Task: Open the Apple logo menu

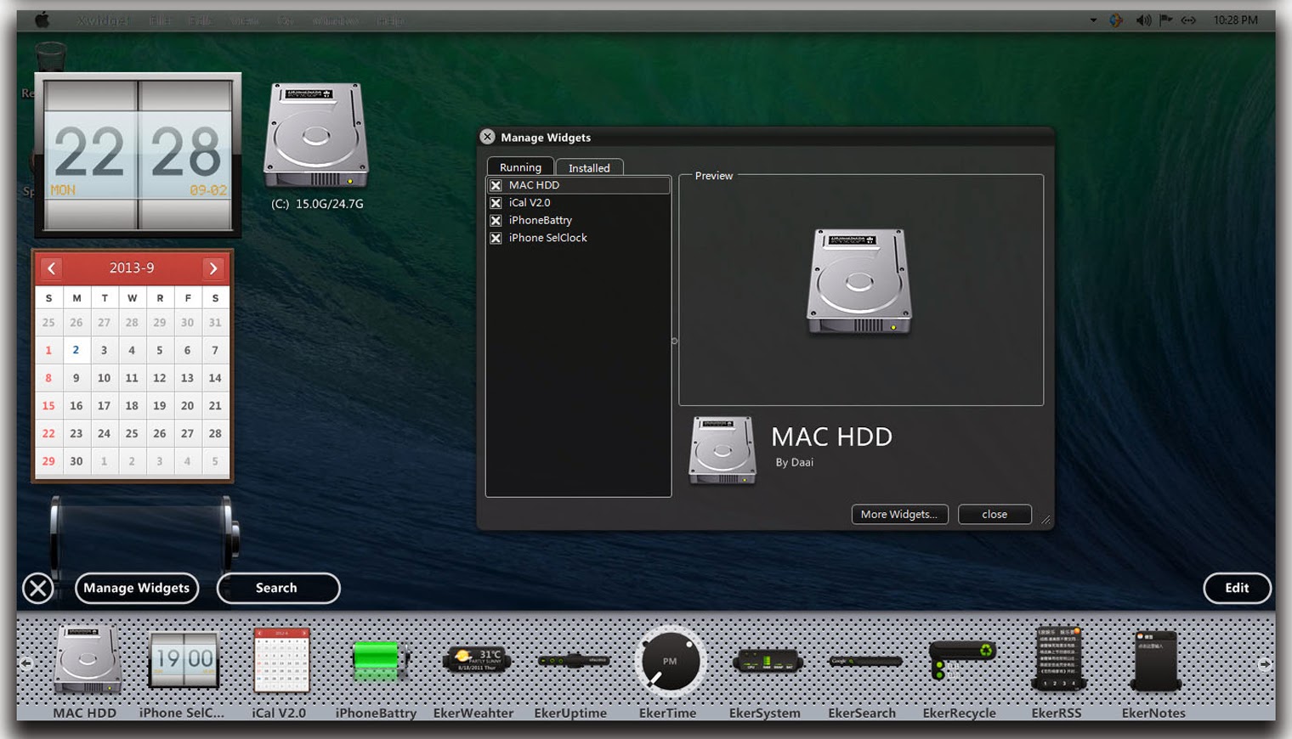Action: [x=42, y=20]
